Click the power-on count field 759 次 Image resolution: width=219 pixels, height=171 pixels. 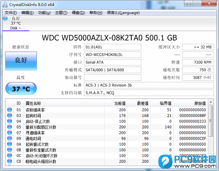coord(198,70)
